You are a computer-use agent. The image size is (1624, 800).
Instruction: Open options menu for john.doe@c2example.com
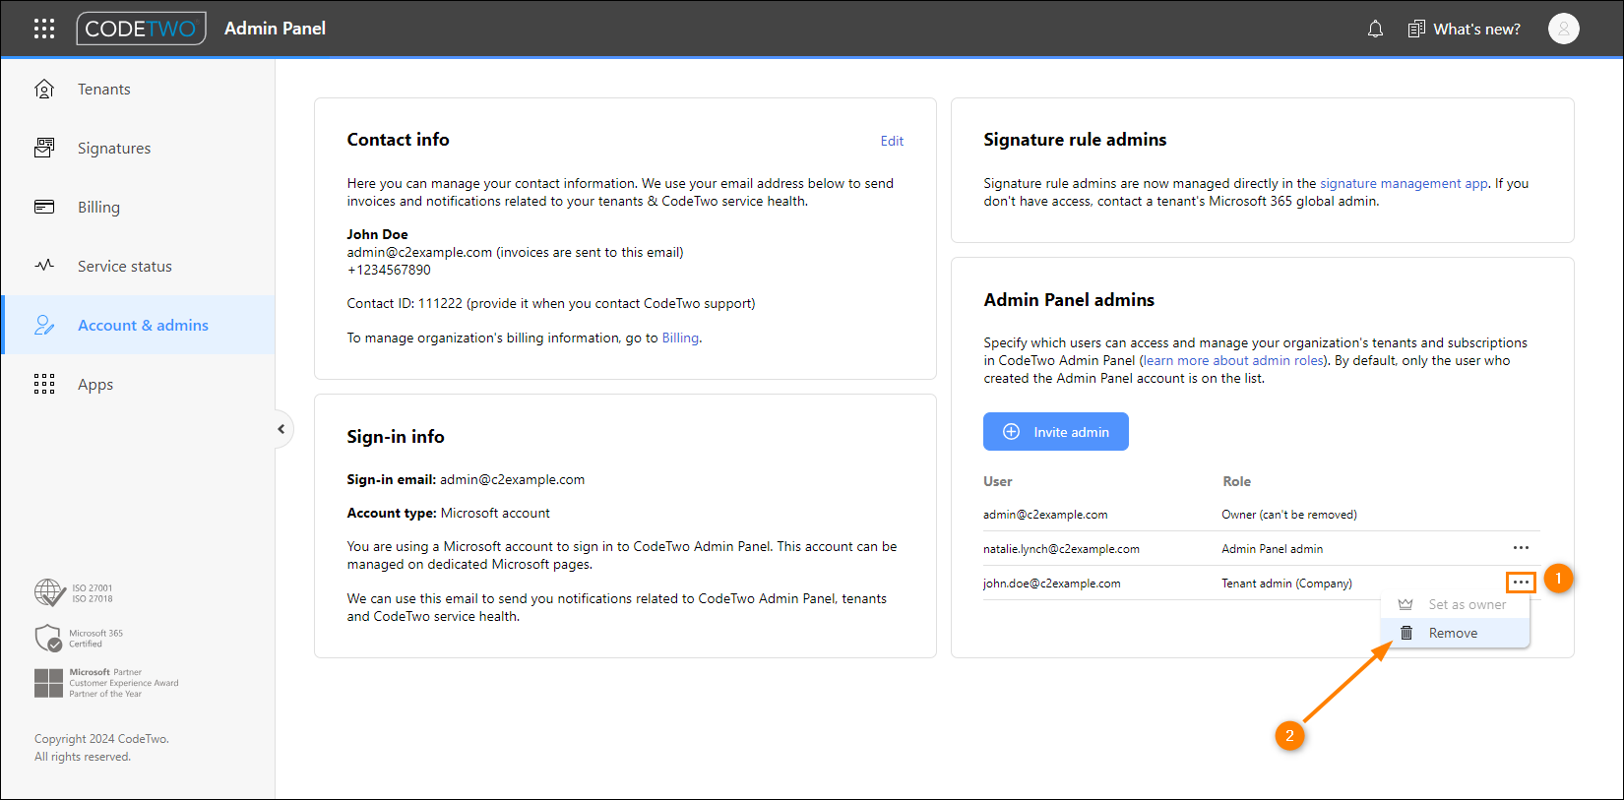1521,583
